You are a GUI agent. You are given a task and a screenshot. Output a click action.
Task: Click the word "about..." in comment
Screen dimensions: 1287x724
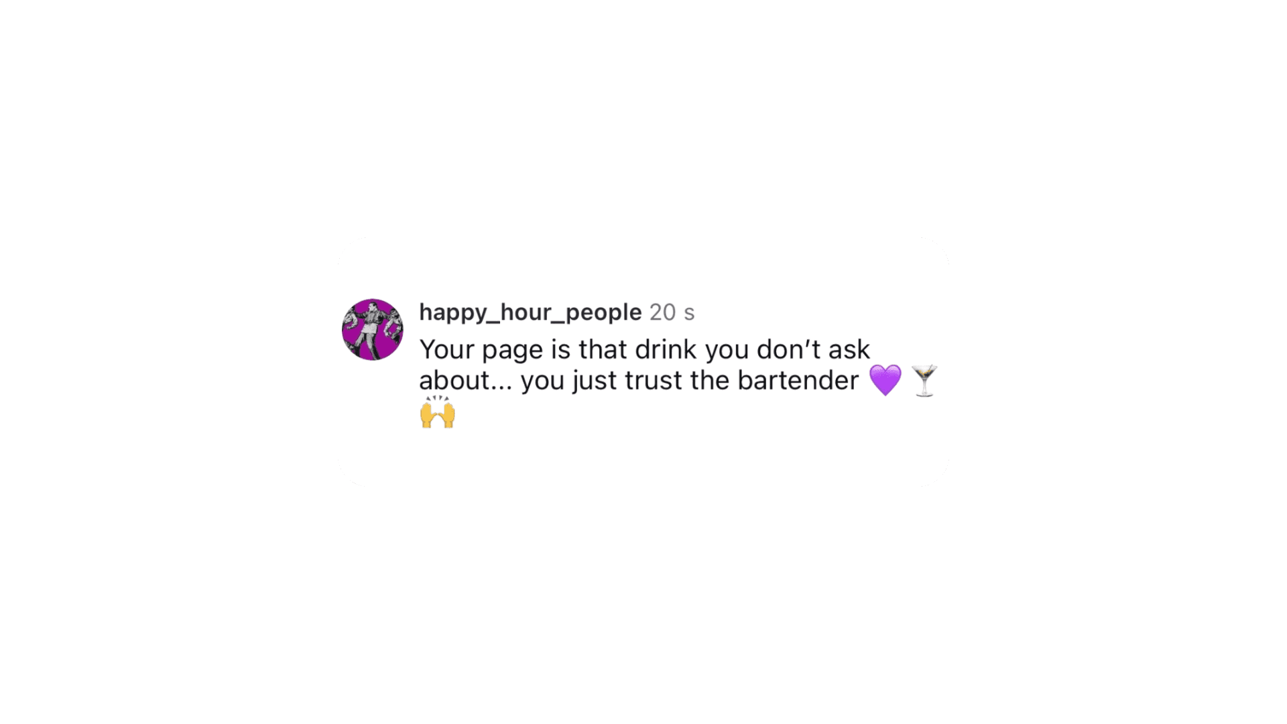[466, 380]
